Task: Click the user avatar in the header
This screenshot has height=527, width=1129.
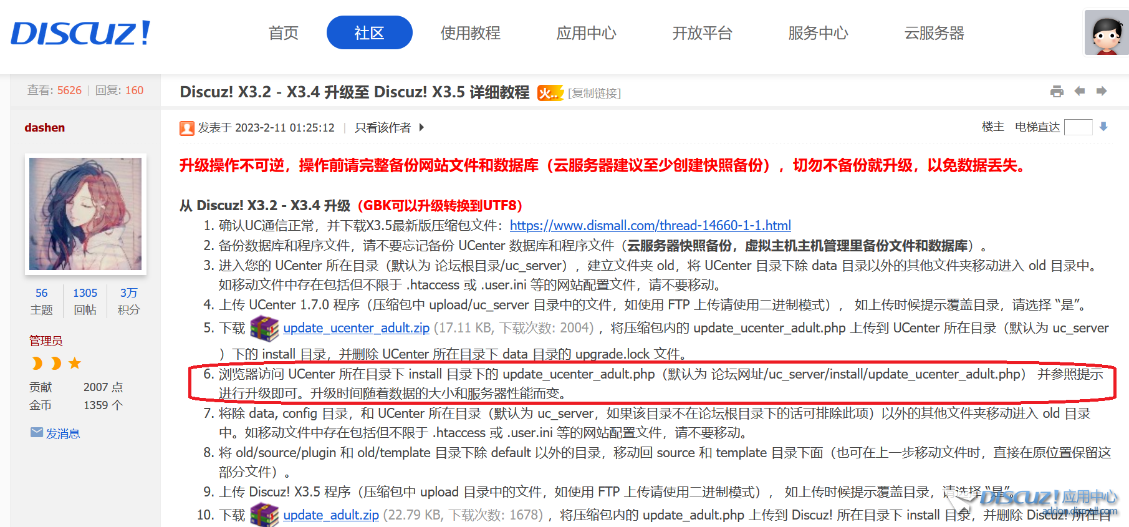Action: [1107, 32]
